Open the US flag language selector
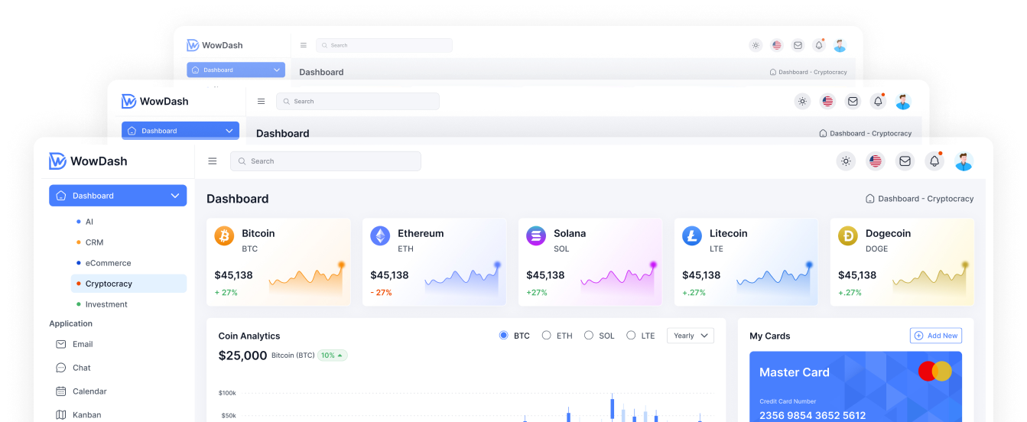 876,161
